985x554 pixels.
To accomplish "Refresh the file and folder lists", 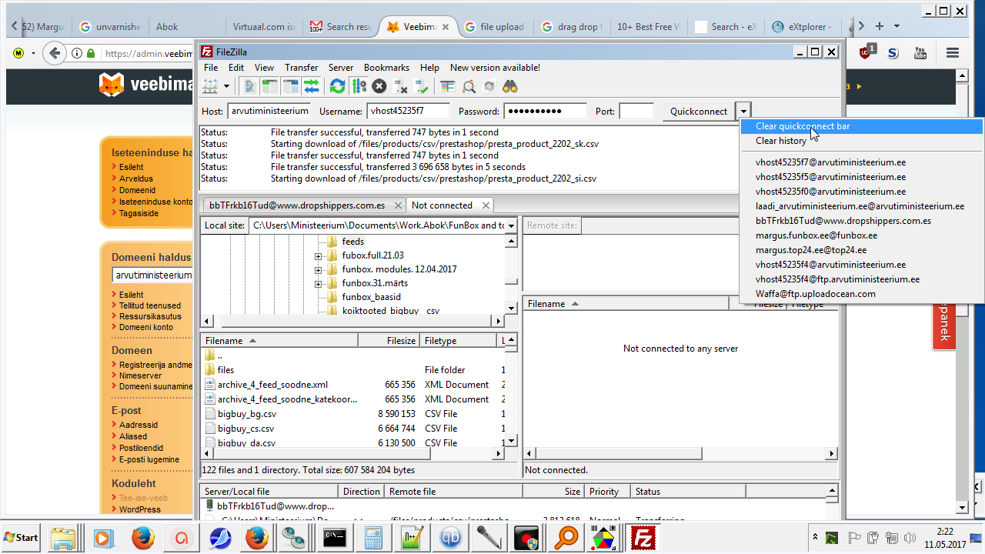I will (337, 86).
